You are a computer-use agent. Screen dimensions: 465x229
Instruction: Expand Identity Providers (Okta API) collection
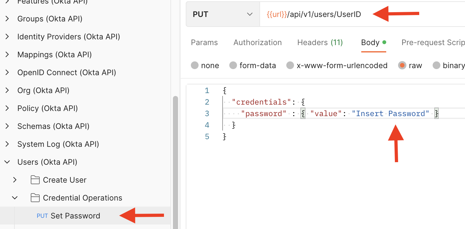7,37
